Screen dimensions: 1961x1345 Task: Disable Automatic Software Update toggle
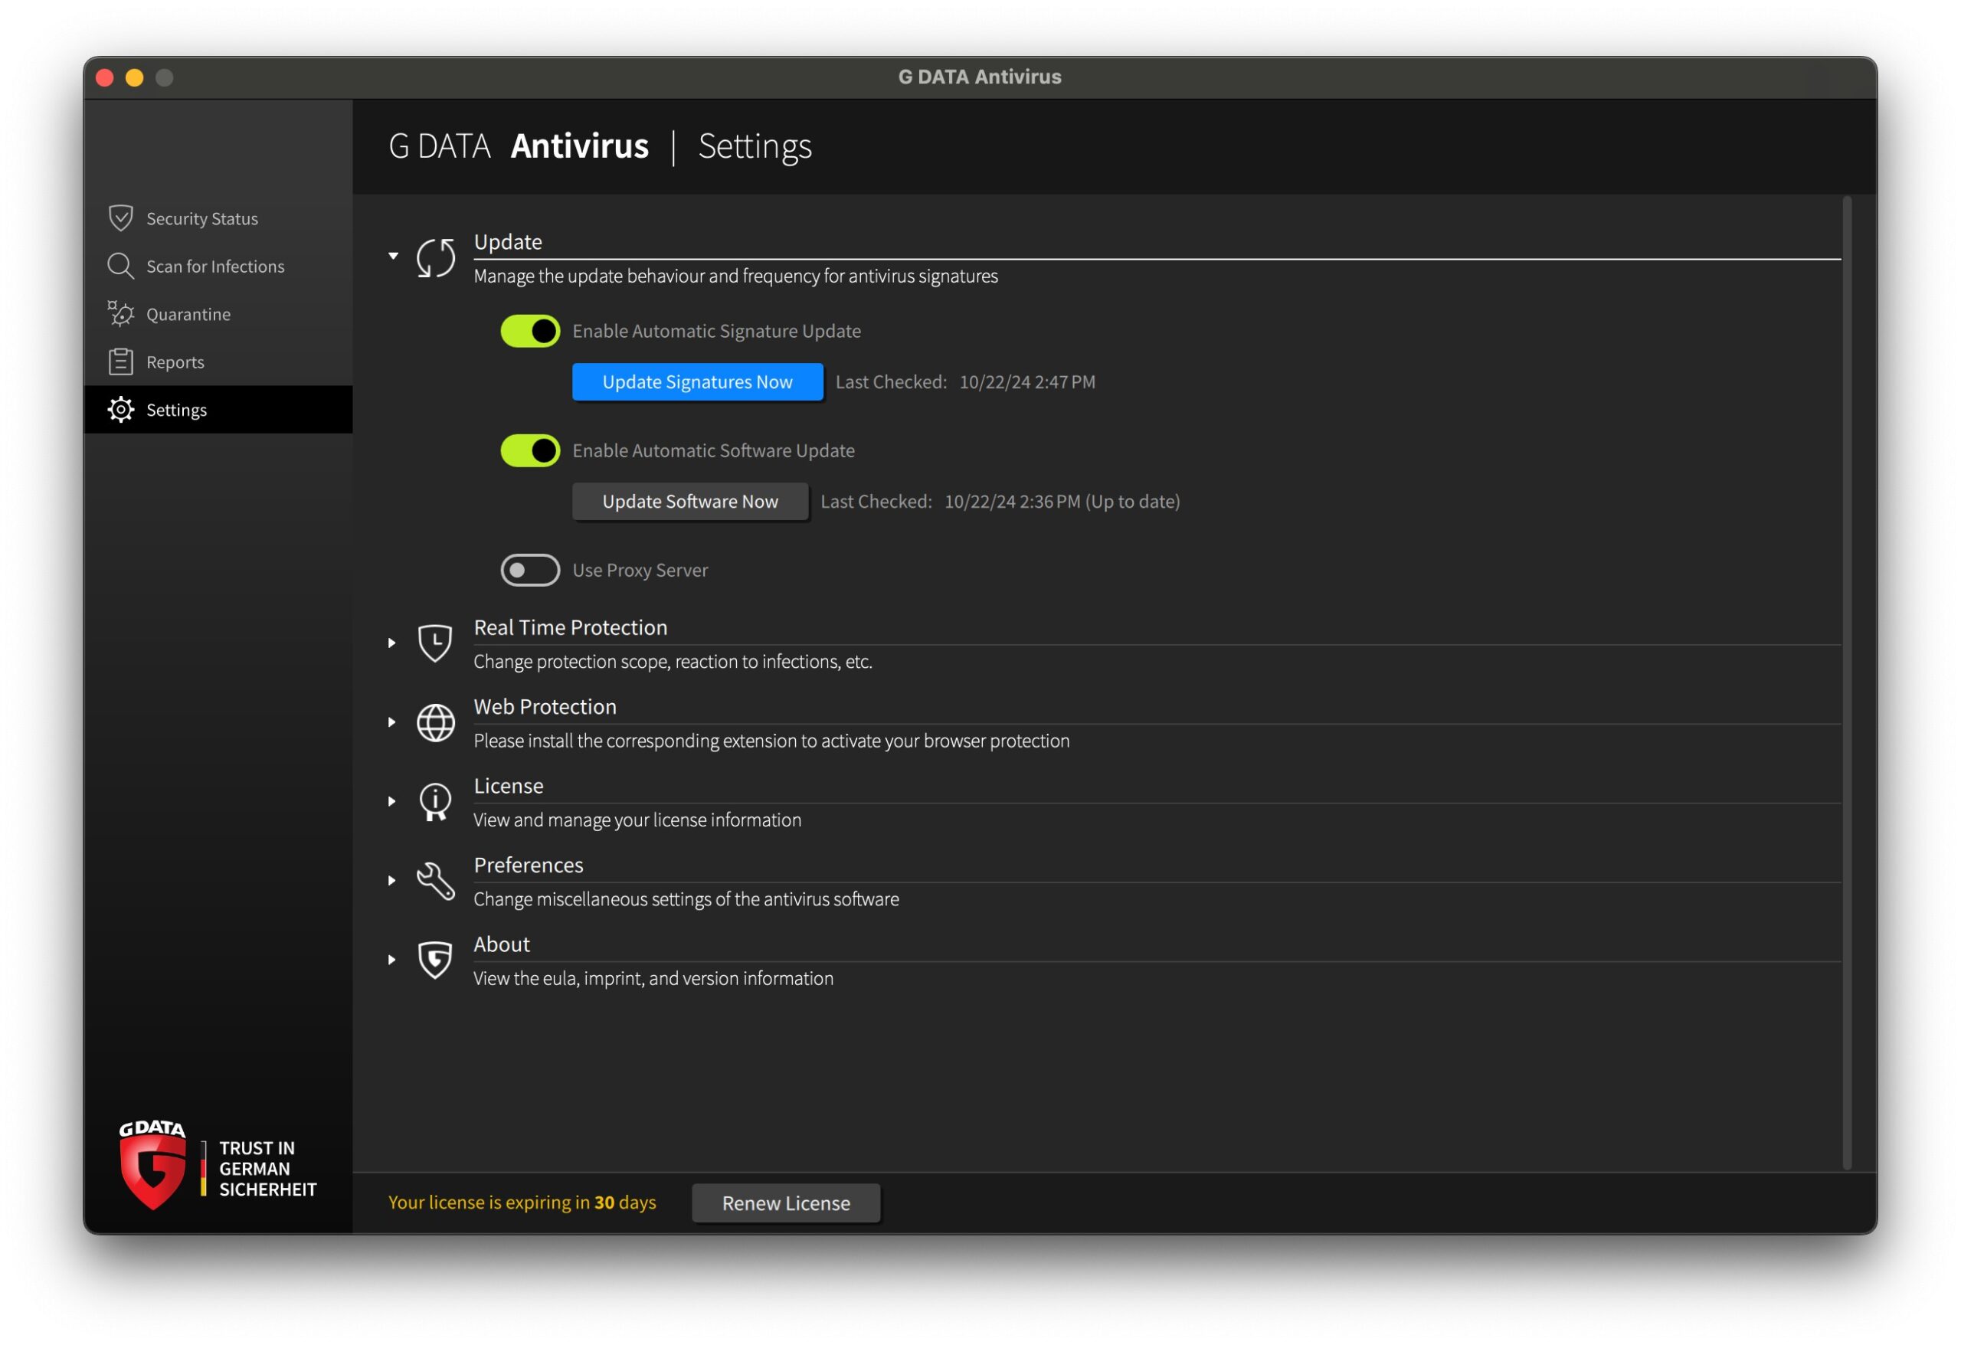530,450
